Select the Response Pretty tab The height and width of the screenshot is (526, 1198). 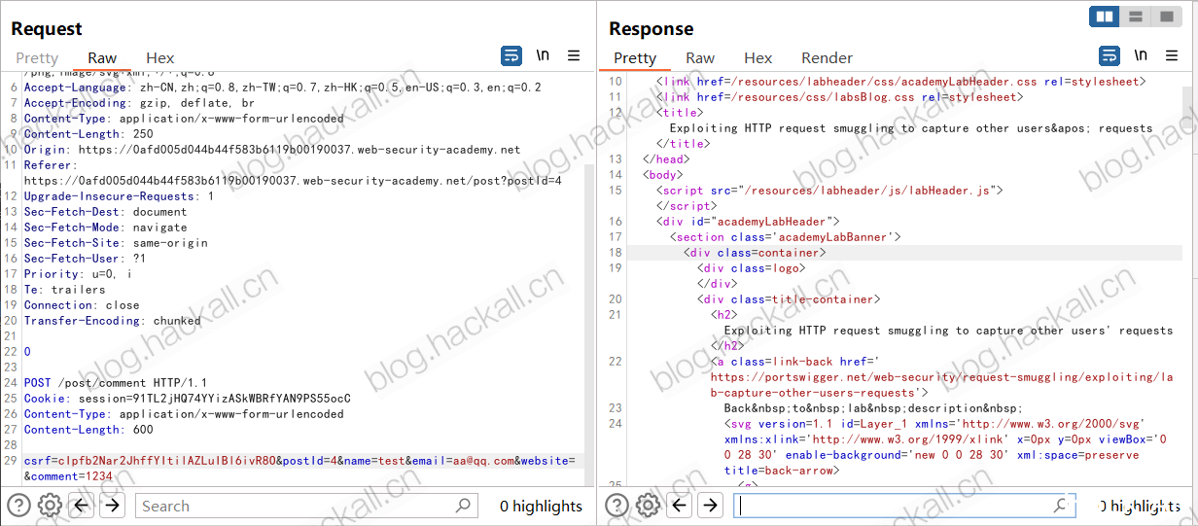click(x=635, y=58)
